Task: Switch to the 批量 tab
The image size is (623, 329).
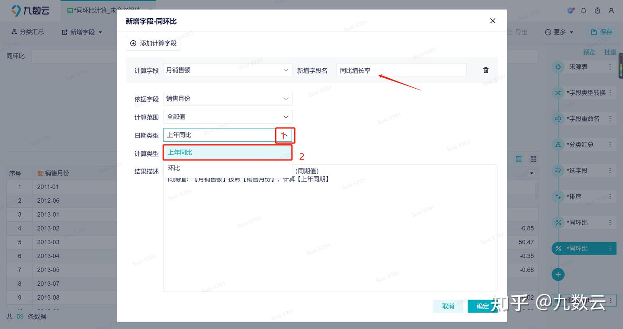Action: (610, 52)
